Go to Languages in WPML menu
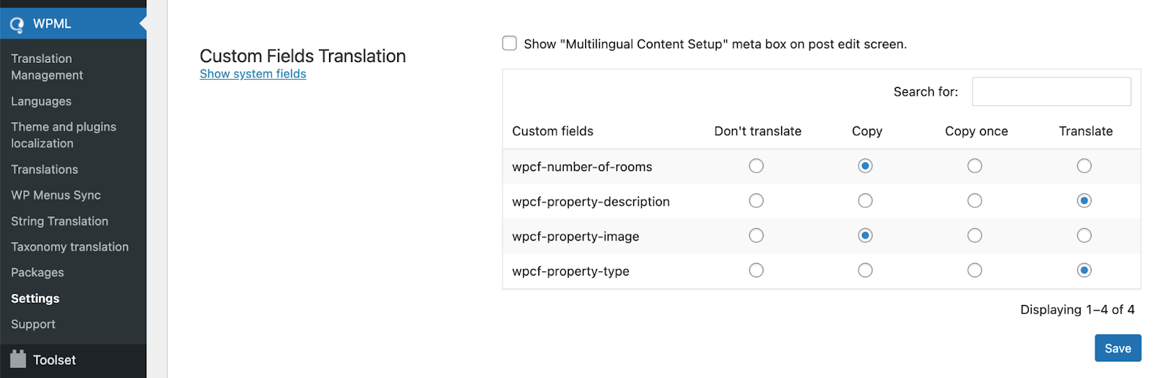Screen dimensions: 1170x378 pos(41,101)
